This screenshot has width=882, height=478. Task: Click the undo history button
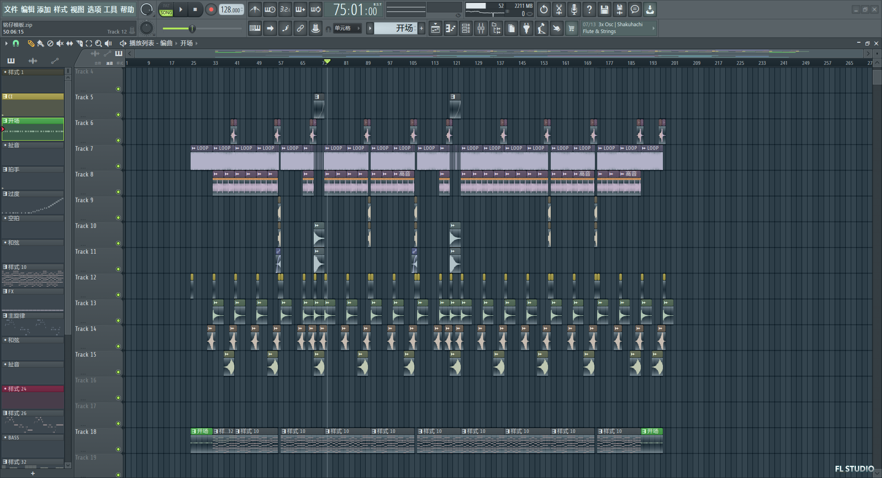[544, 9]
